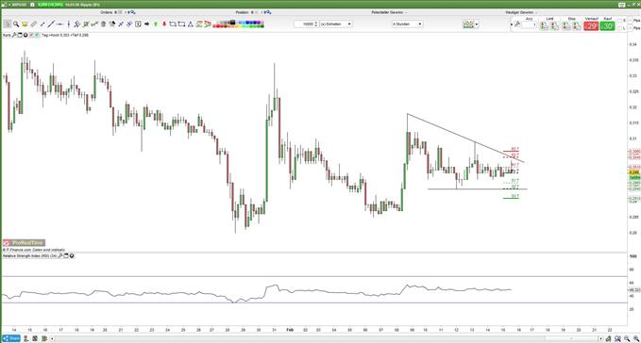Click the 10000 quantity input field
Screen dimensions: 641x343
pos(304,24)
